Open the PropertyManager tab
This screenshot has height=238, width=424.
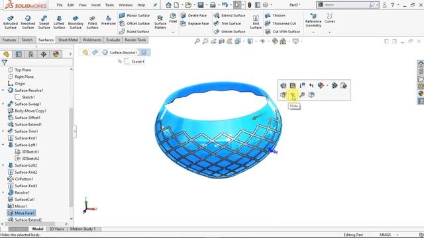19,54
